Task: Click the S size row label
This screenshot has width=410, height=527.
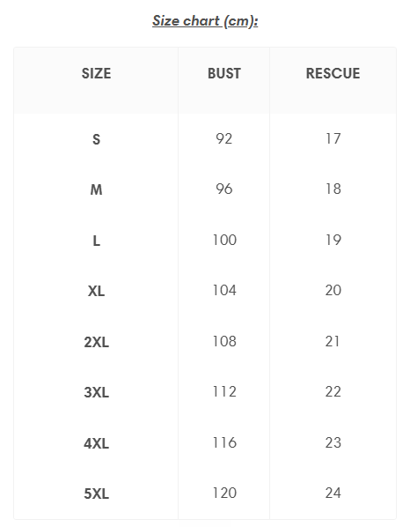Action: click(96, 139)
